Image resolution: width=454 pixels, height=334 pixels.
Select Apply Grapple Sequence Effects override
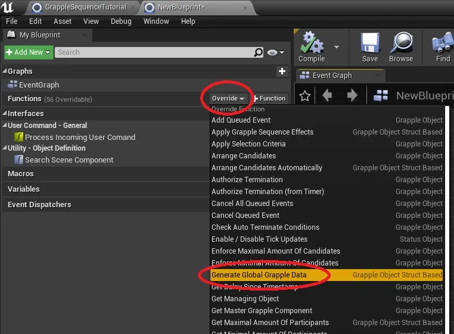pyautogui.click(x=326, y=132)
